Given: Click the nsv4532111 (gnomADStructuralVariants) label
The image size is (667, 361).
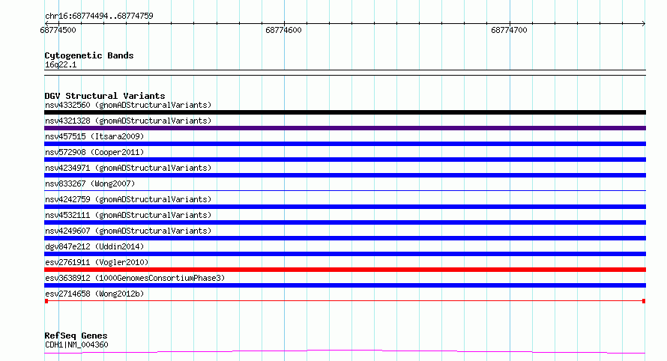Looking at the screenshot, I should [128, 215].
